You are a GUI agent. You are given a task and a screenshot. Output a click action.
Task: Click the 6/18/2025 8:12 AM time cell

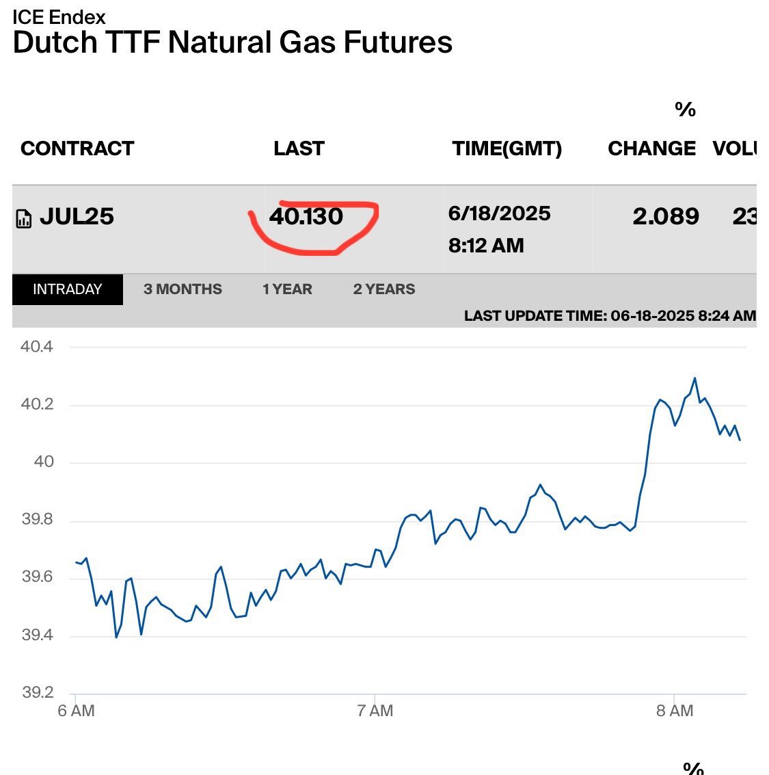point(499,229)
